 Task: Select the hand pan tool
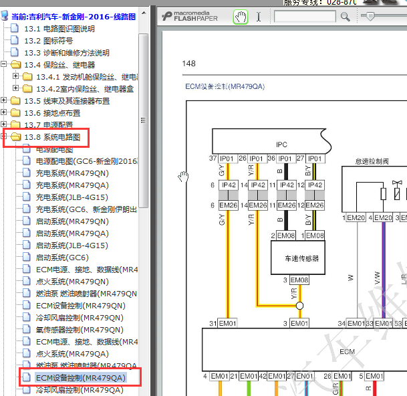[241, 17]
